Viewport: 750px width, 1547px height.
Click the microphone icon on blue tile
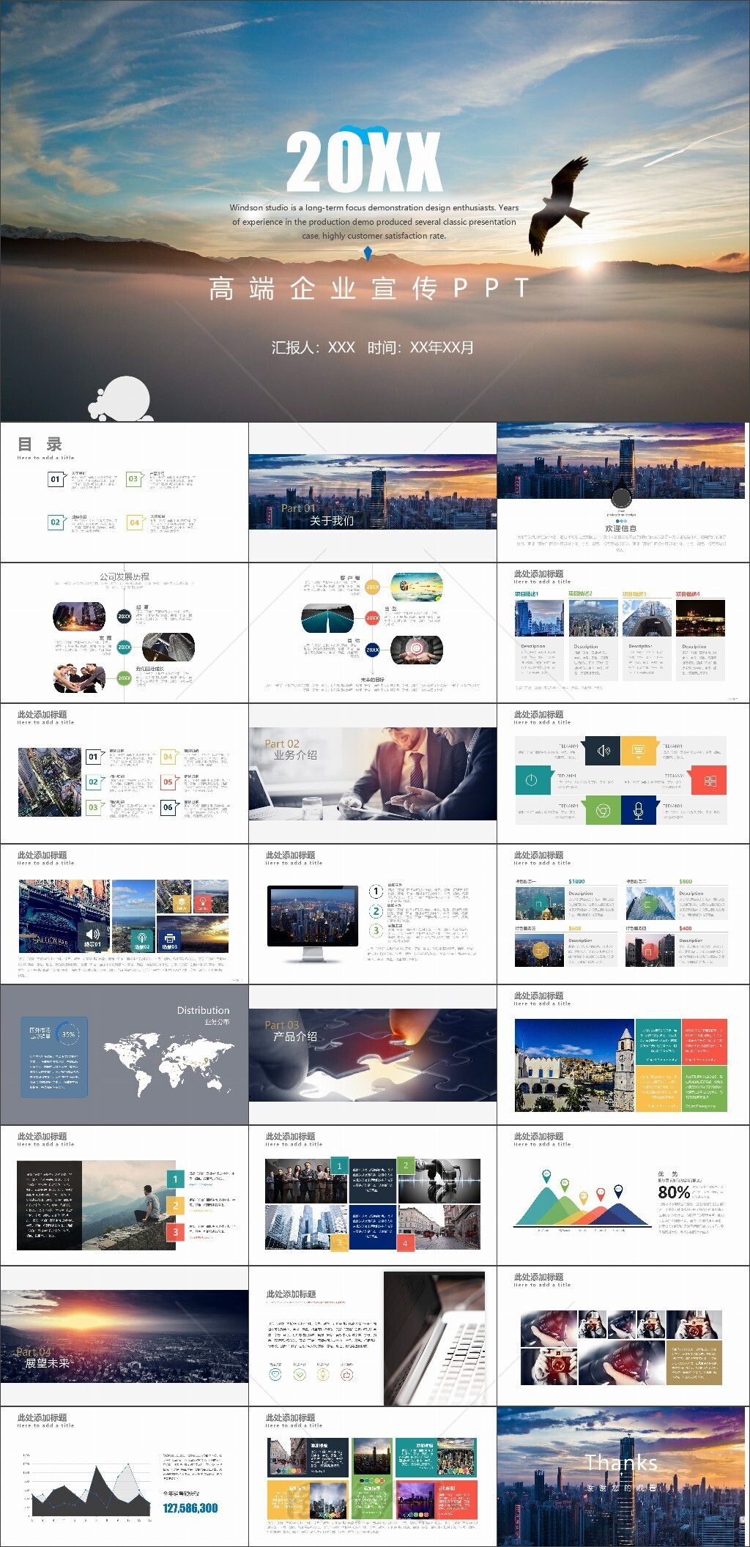pos(638,811)
